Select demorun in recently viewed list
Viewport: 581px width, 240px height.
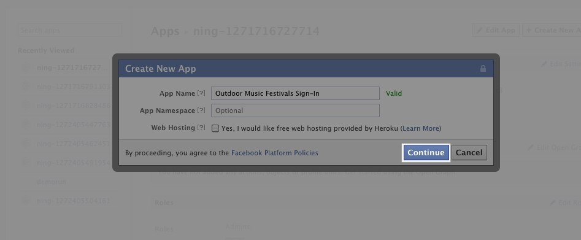(51, 182)
